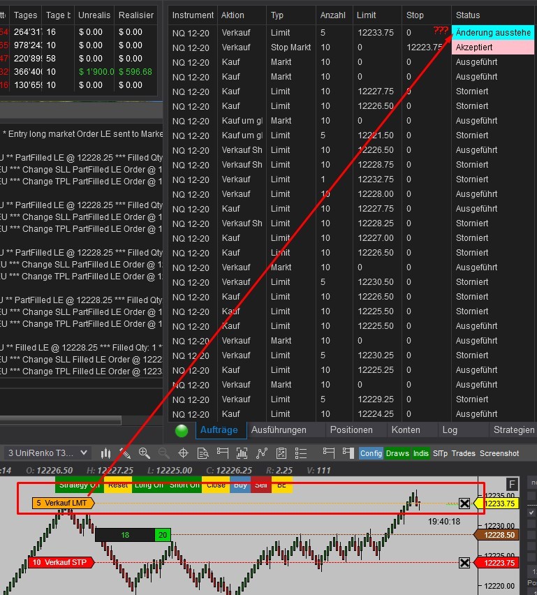537x595 pixels.
Task: Open the Indicators icon
Action: click(261, 453)
